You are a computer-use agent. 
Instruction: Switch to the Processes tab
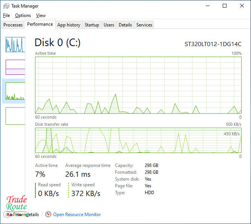(13, 25)
